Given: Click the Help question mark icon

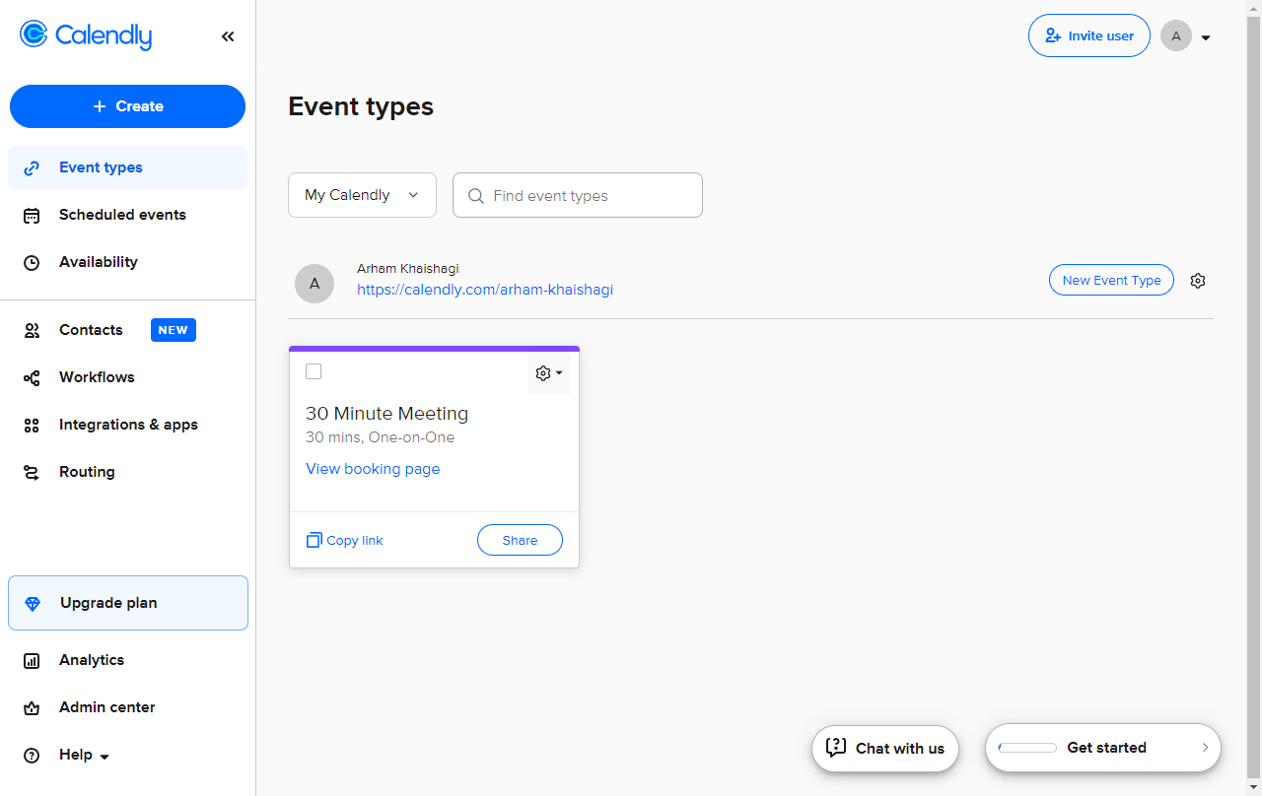Looking at the screenshot, I should pyautogui.click(x=32, y=756).
